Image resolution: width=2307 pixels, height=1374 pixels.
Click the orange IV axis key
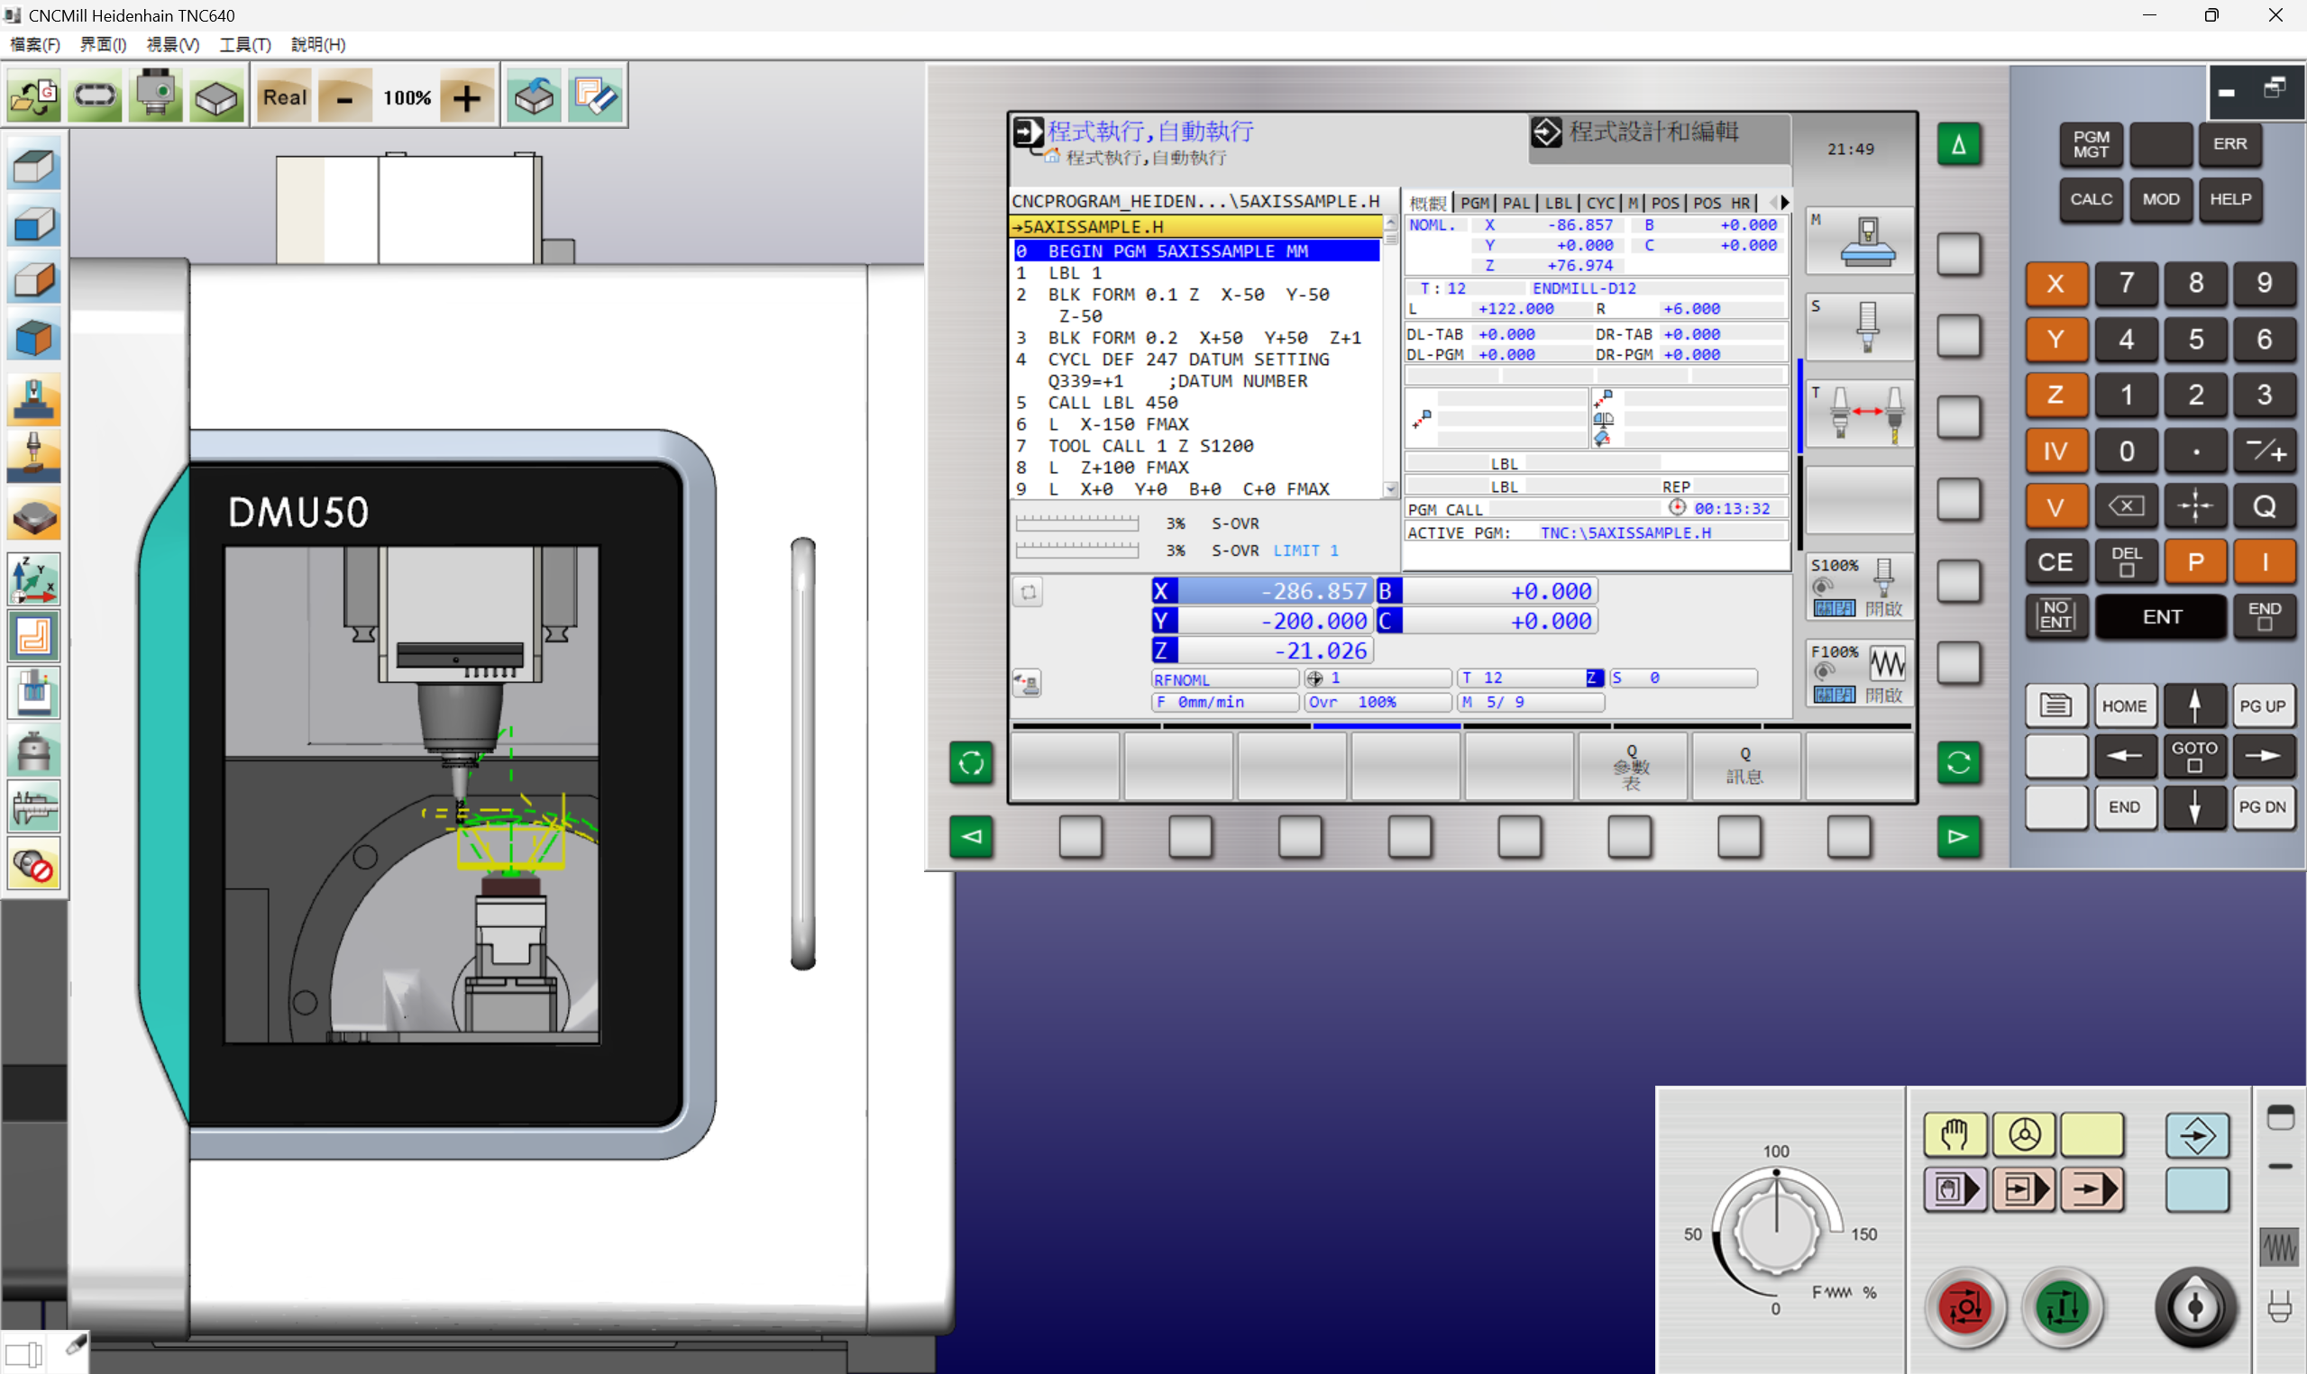point(2055,450)
